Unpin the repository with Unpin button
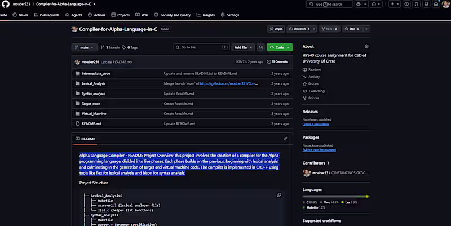This screenshot has height=226, width=451. 276,29
